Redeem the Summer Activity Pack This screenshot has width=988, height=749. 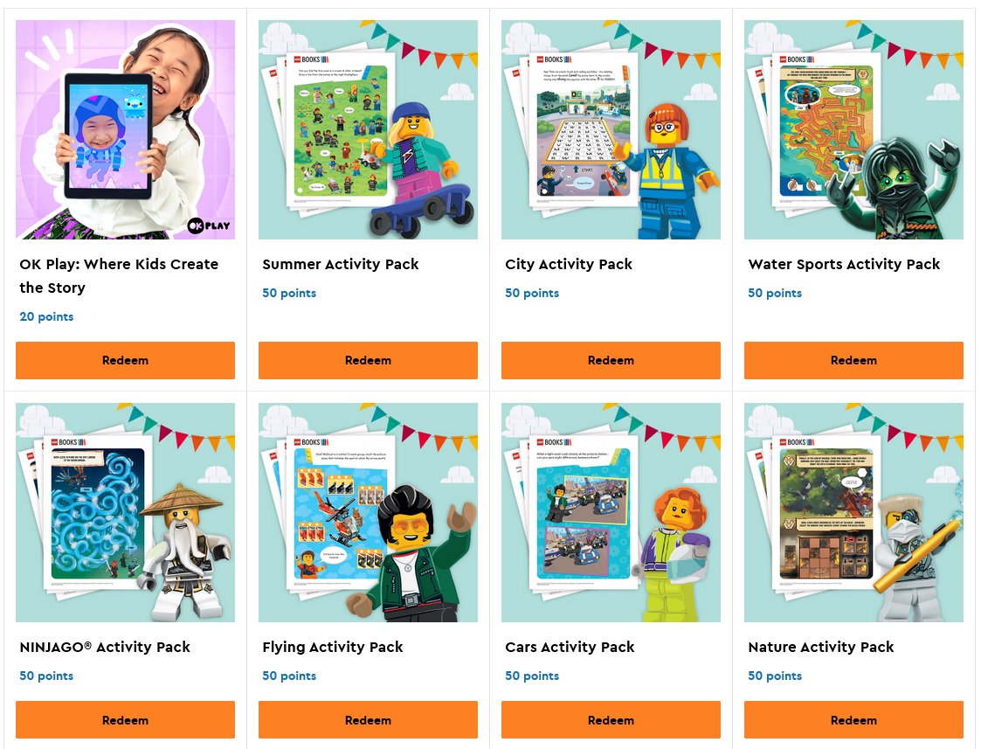(x=368, y=360)
